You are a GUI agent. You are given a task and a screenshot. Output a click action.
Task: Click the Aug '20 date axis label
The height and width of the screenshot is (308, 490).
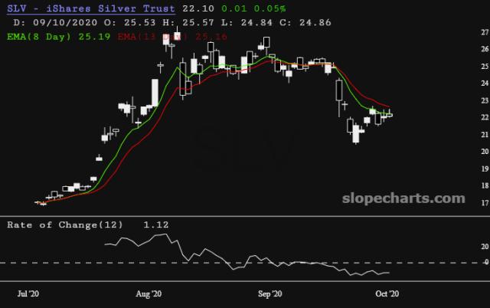click(149, 293)
